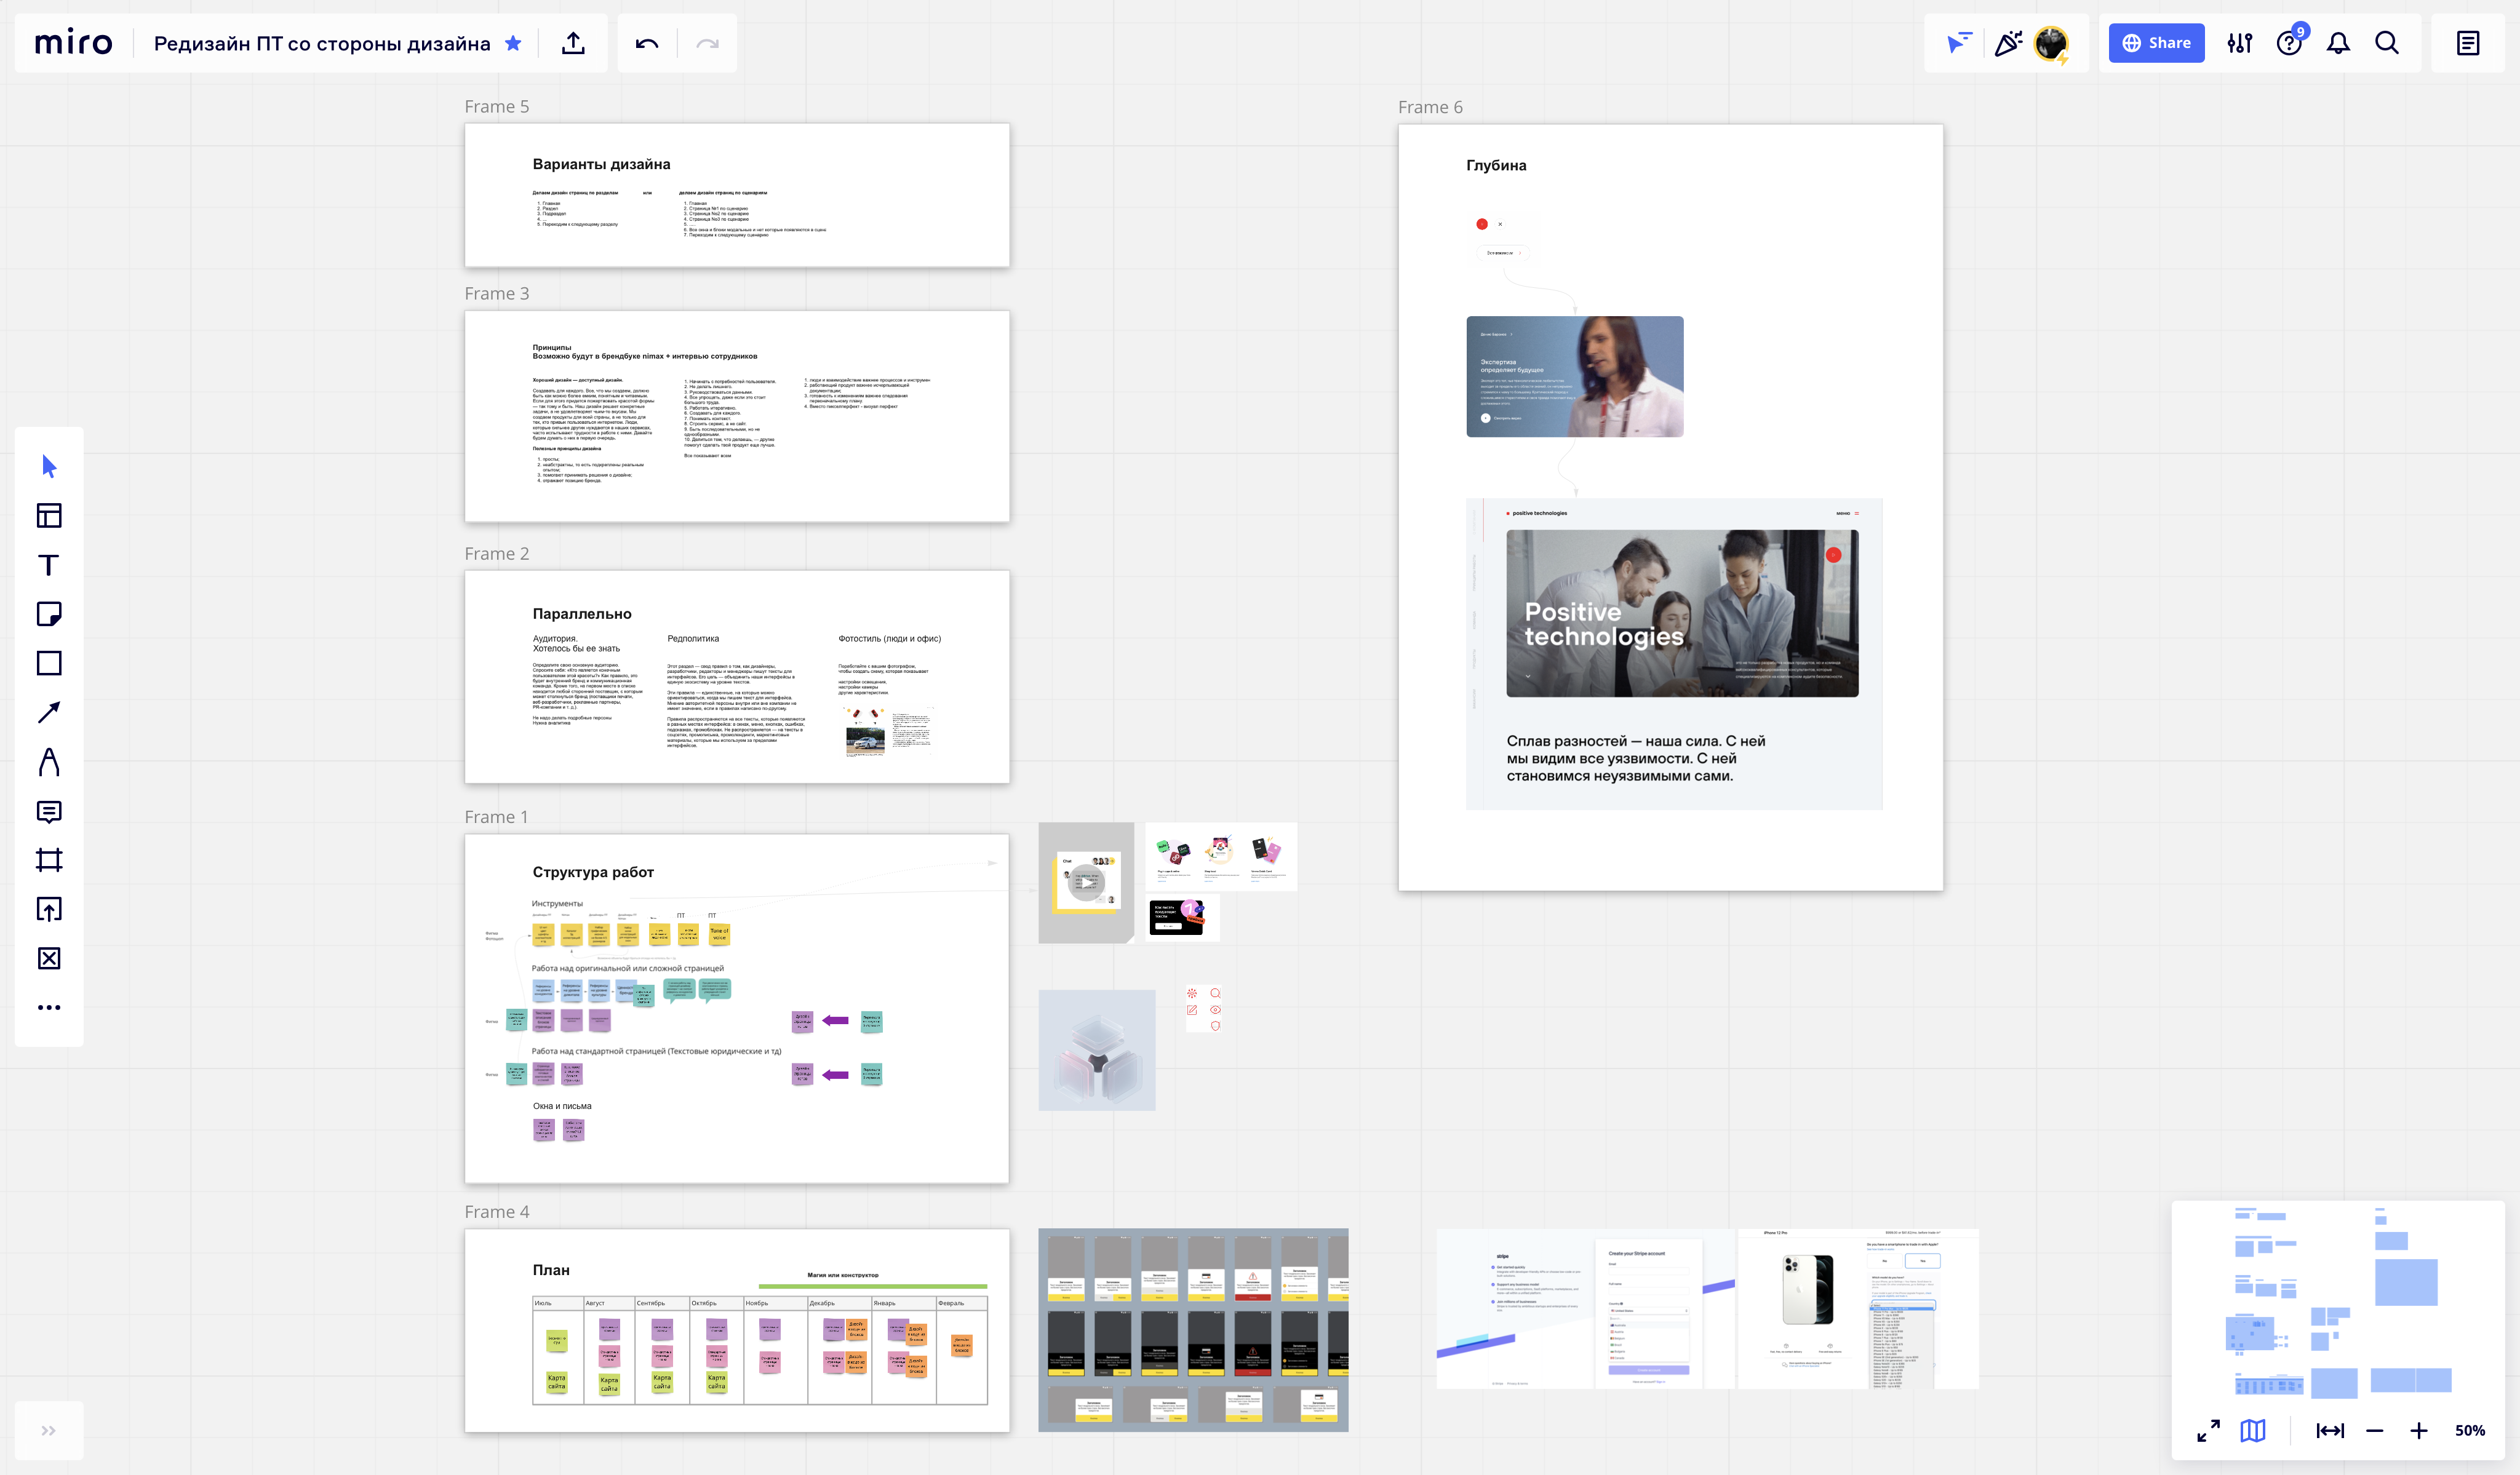Click board title Редизайн ПТ со стороны дизайна
This screenshot has width=2520, height=1475.
click(x=322, y=43)
